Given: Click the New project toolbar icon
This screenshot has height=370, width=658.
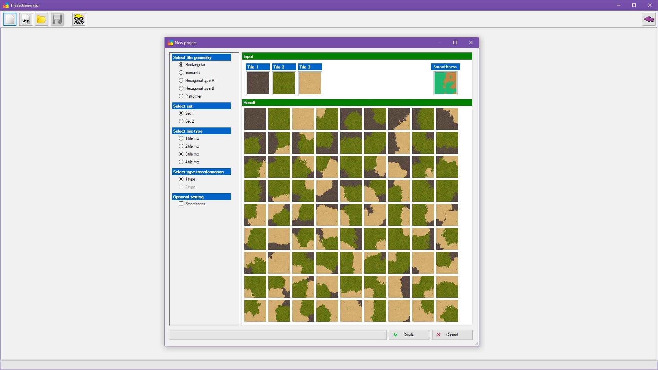Looking at the screenshot, I should coord(10,19).
